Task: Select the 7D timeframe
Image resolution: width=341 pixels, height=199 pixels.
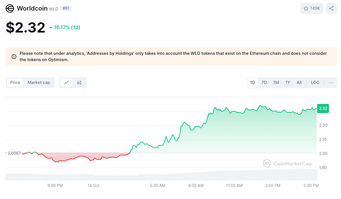Action: pyautogui.click(x=264, y=83)
